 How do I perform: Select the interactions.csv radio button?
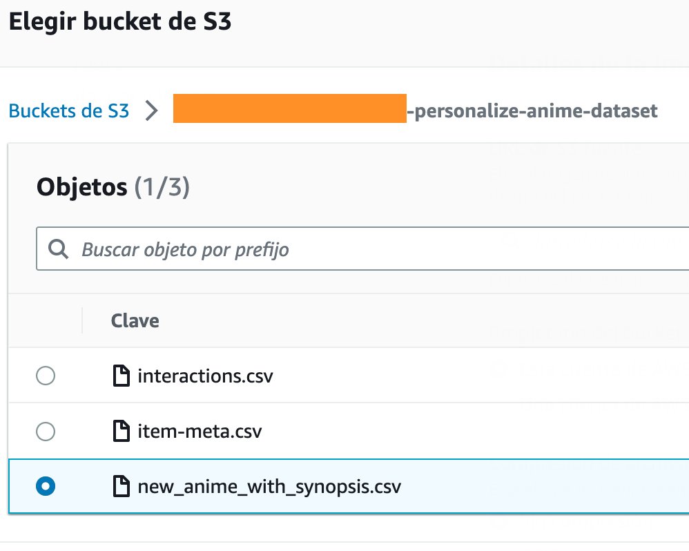(46, 376)
